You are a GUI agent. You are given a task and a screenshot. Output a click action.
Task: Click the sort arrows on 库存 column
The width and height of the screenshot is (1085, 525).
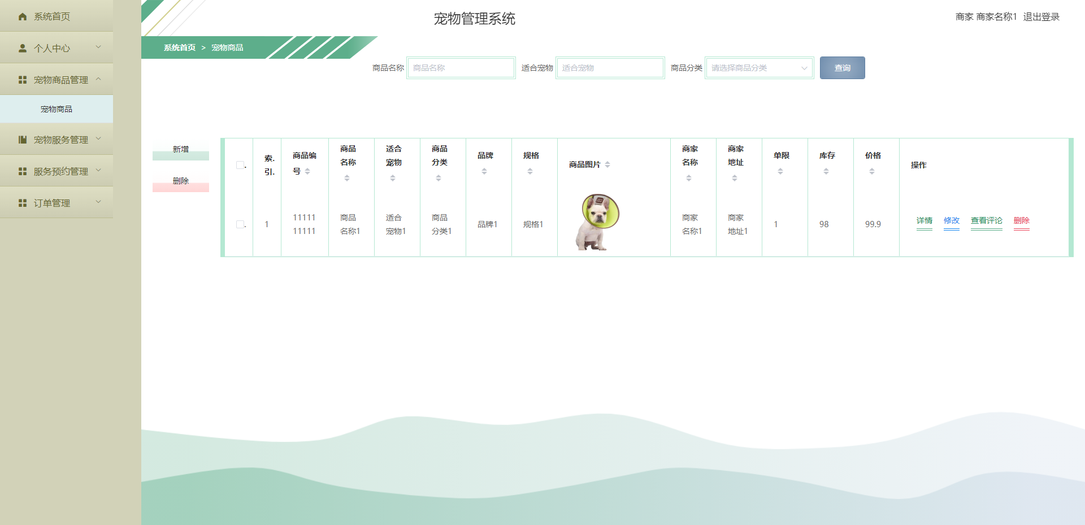pos(826,171)
